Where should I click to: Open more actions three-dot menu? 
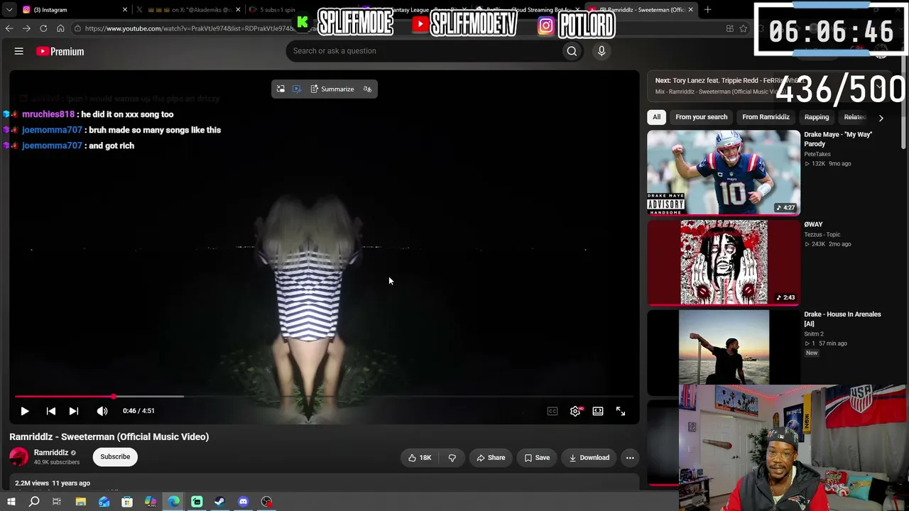tap(630, 458)
